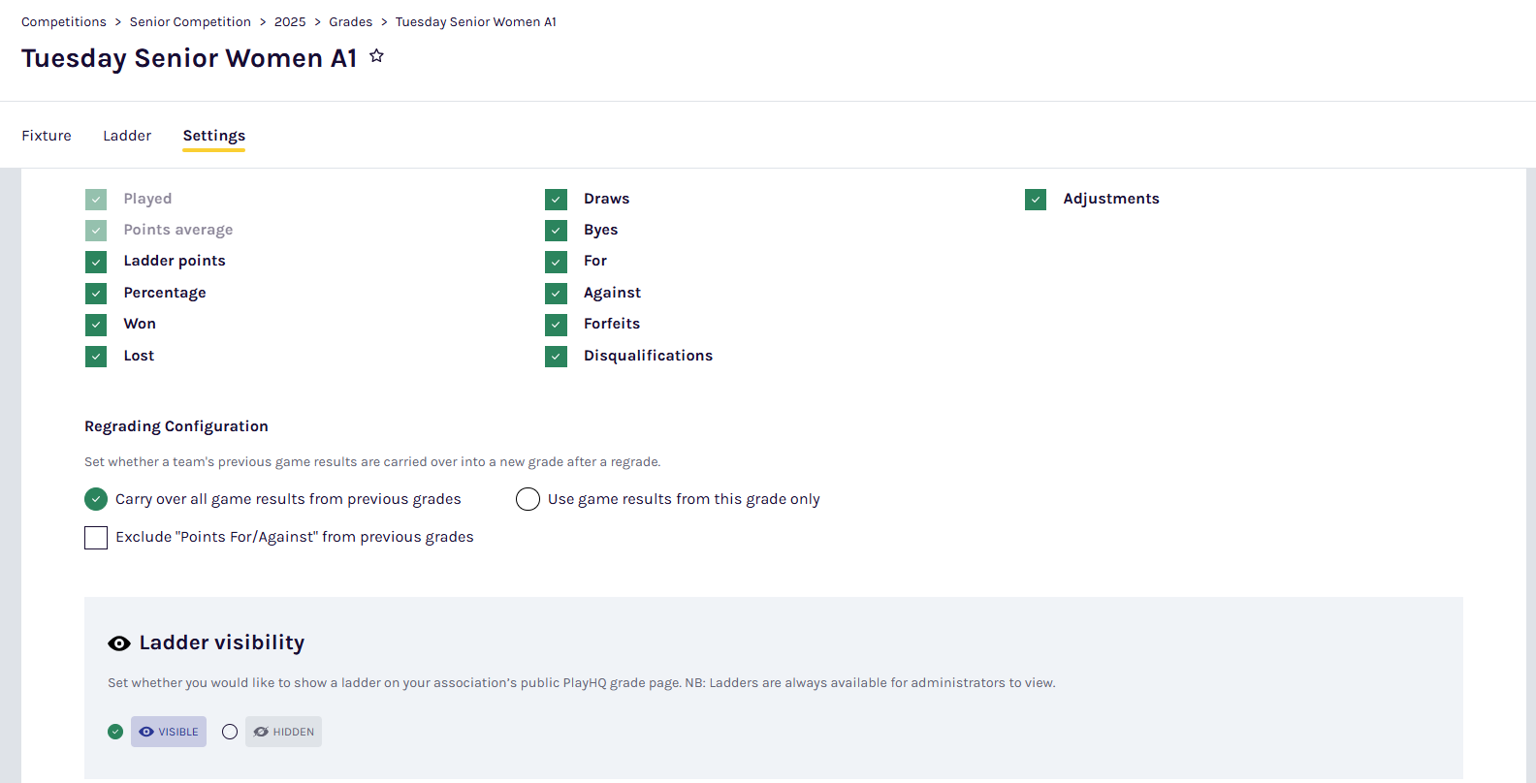
Task: Go to Competitions breadcrumb link
Action: pyautogui.click(x=64, y=21)
